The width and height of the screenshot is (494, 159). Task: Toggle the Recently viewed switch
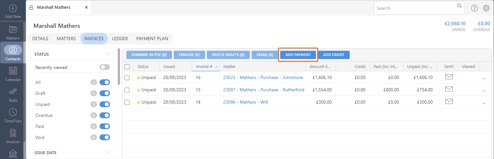pos(105,67)
